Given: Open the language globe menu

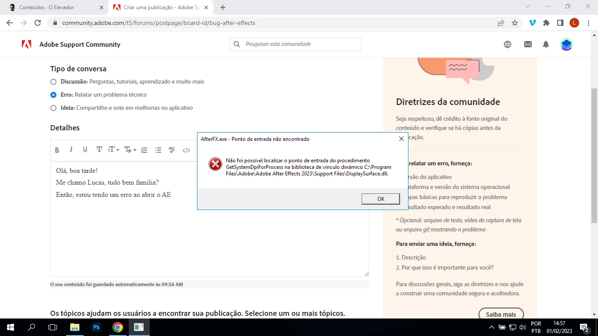Looking at the screenshot, I should (508, 44).
